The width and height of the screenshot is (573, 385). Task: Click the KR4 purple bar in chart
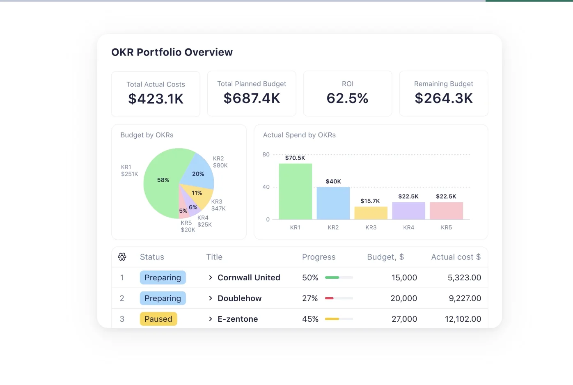(409, 211)
